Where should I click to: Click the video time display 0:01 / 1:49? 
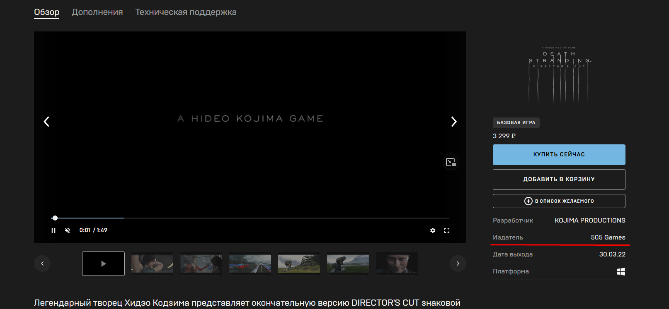tap(93, 230)
